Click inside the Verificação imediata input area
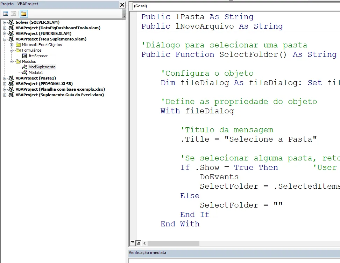 [x=234, y=261]
